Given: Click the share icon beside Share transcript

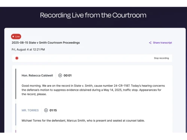Looking at the screenshot, I should tap(150, 43).
